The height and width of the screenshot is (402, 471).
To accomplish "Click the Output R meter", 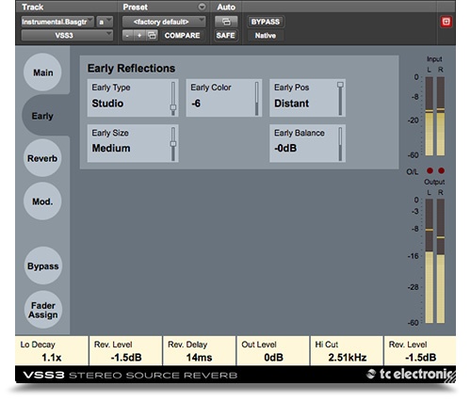I will pos(441,261).
